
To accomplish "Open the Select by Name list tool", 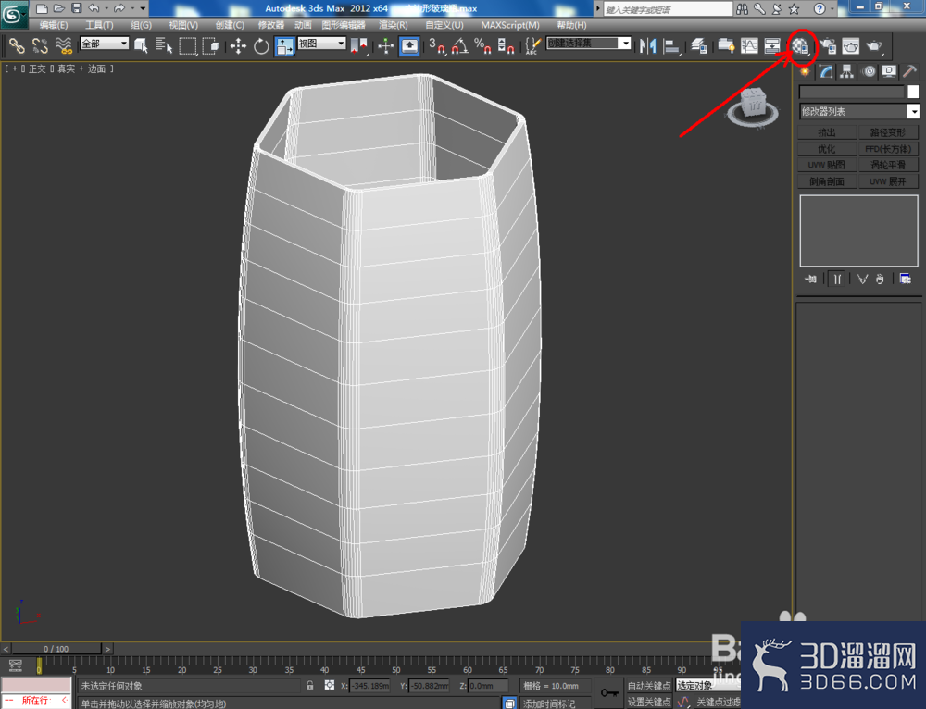I will coord(164,45).
